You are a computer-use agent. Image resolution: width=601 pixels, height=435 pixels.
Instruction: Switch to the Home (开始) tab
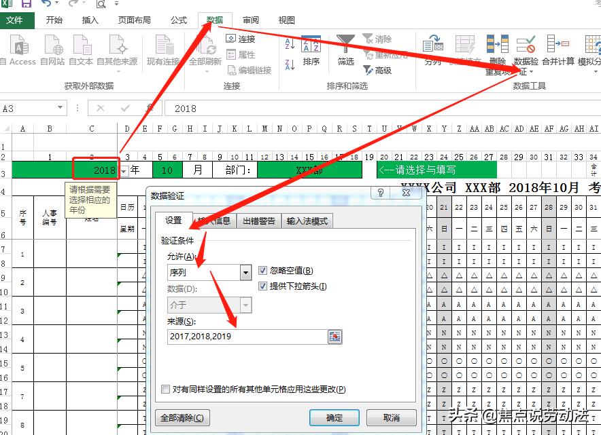coord(54,20)
